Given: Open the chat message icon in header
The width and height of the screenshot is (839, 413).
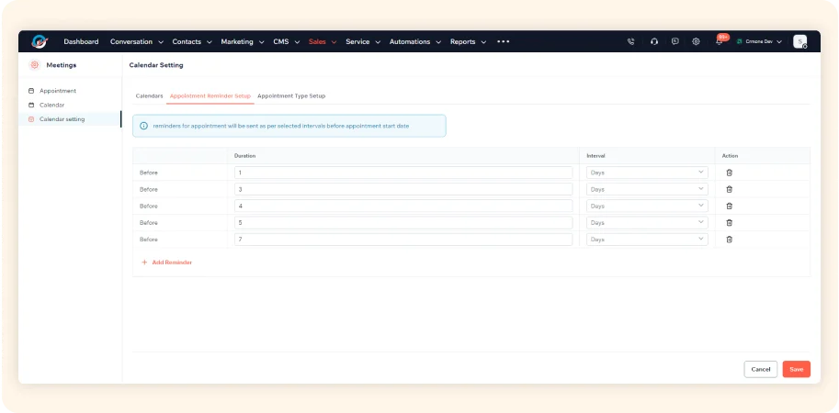Looking at the screenshot, I should pos(675,41).
